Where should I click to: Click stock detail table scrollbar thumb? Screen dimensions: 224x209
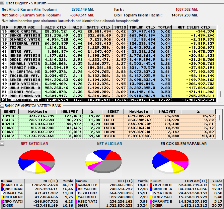pyautogui.click(x=220, y=117)
